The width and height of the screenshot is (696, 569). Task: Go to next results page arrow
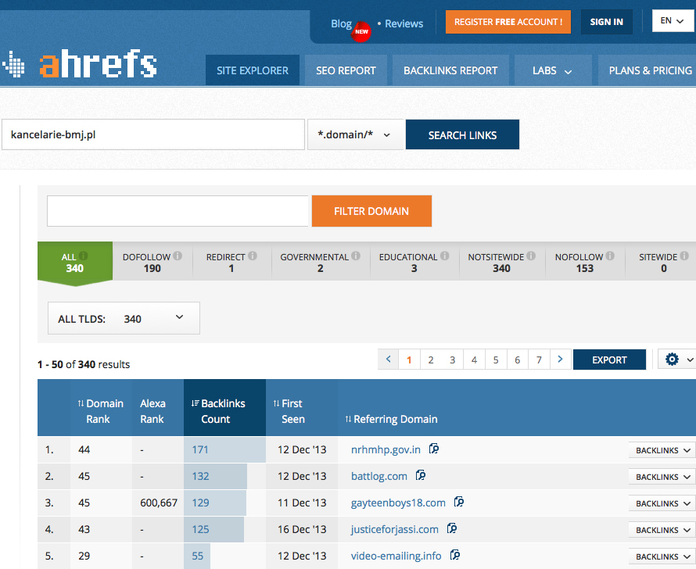click(560, 360)
